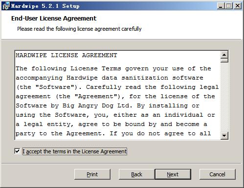Click the license text scroll up arrow
Viewport: 244px width, 188px height.
tap(224, 55)
